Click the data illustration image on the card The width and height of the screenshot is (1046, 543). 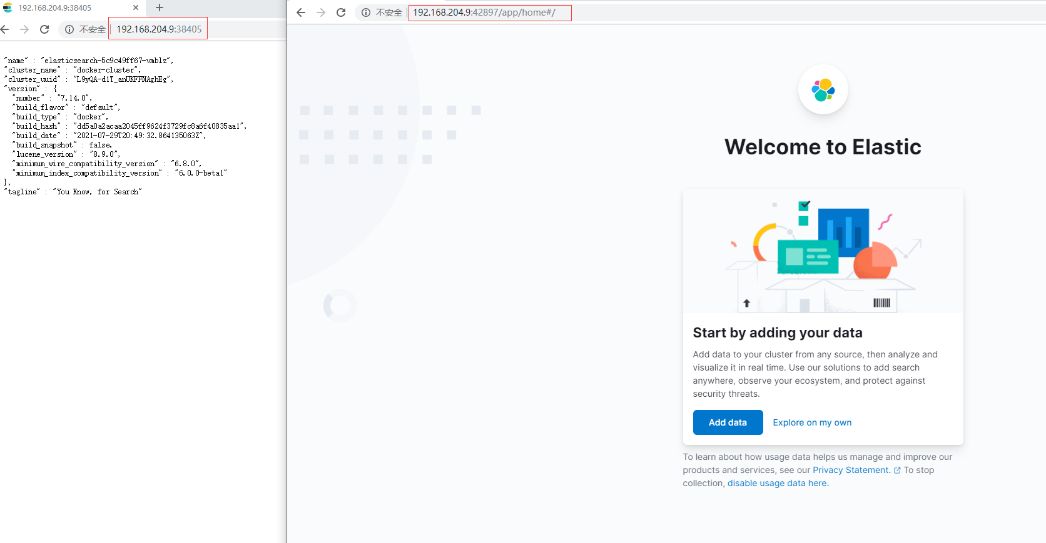pyautogui.click(x=823, y=251)
